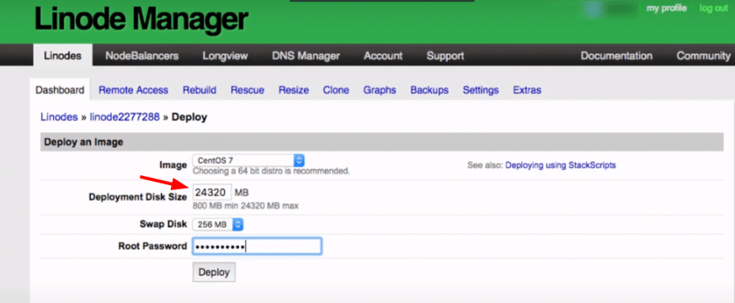735x303 pixels.
Task: Open Deploying using StackScripts link
Action: (560, 165)
